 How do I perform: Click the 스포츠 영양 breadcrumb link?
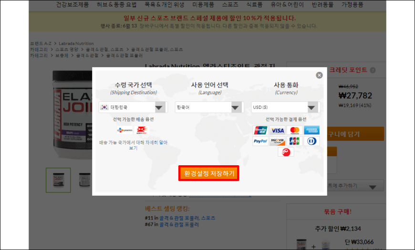pos(67,50)
